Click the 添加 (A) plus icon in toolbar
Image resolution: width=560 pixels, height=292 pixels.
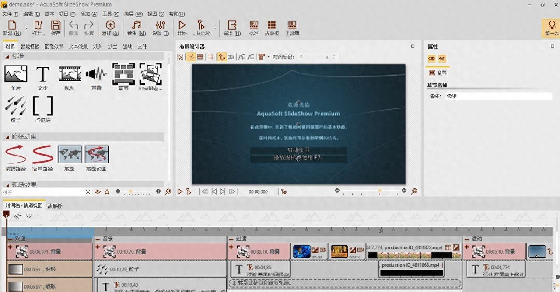(x=110, y=25)
